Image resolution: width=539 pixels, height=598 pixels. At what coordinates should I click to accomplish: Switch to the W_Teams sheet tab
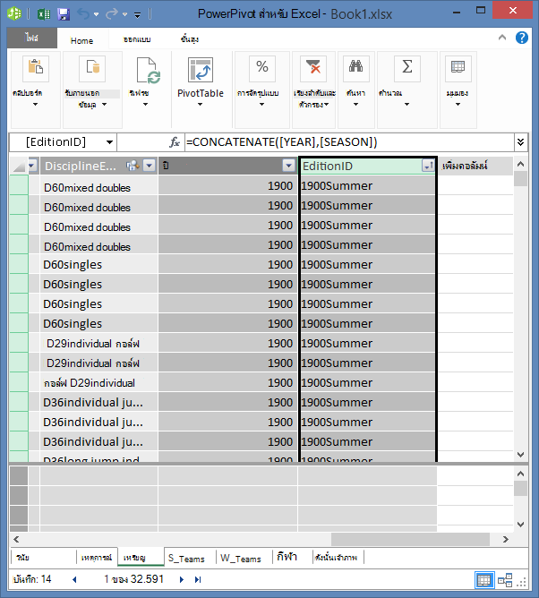tap(241, 559)
